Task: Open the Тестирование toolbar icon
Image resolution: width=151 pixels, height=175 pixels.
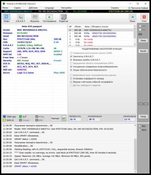Action: click(49, 17)
